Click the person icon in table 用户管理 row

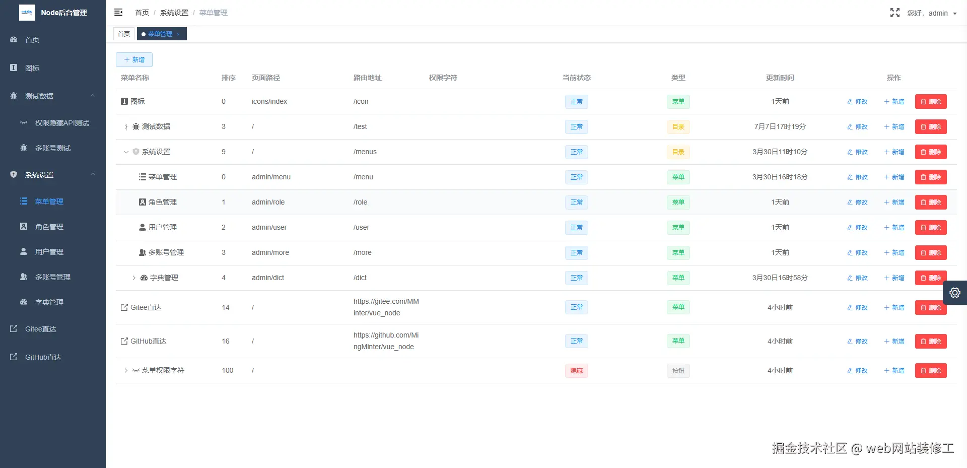click(x=143, y=227)
